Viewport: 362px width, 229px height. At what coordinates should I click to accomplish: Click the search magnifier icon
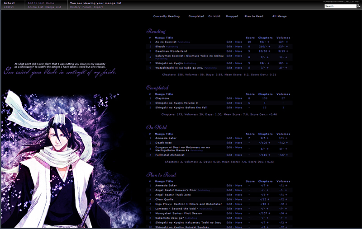click(358, 6)
